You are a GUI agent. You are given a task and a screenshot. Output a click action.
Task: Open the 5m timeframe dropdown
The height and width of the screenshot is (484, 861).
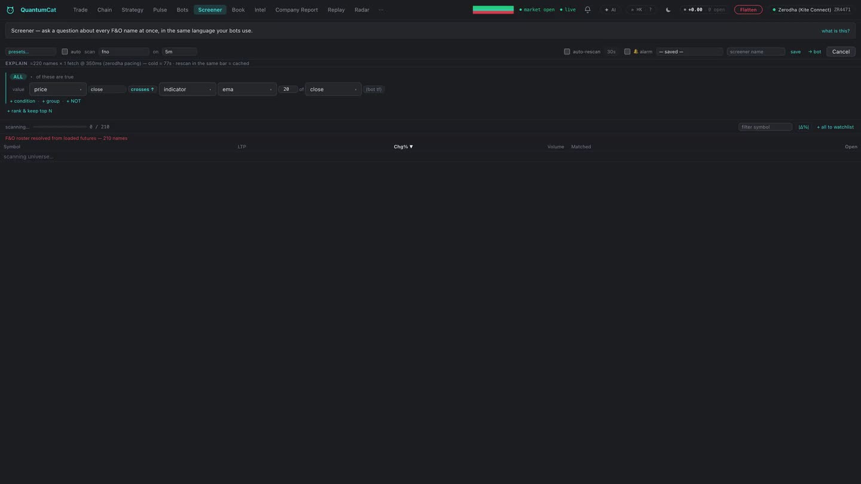tap(179, 51)
